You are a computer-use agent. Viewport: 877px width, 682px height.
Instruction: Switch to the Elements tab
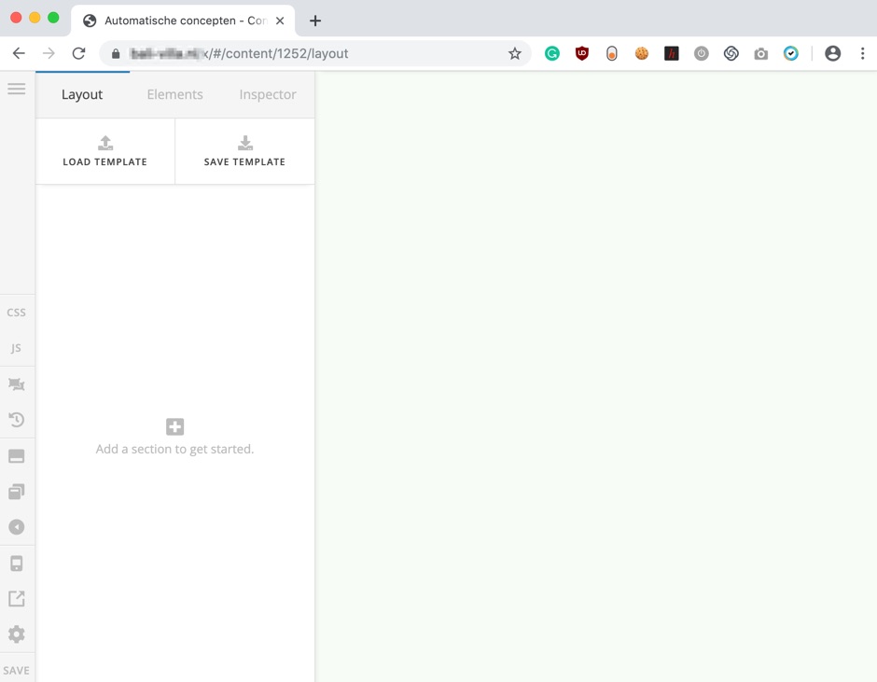tap(174, 94)
